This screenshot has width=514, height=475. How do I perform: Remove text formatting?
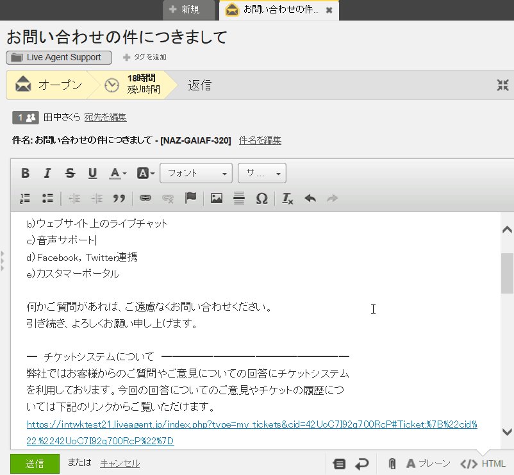288,198
